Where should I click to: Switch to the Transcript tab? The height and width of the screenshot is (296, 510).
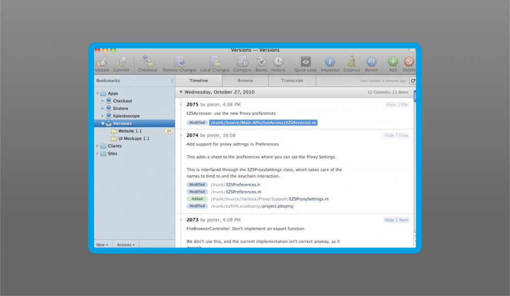click(292, 81)
